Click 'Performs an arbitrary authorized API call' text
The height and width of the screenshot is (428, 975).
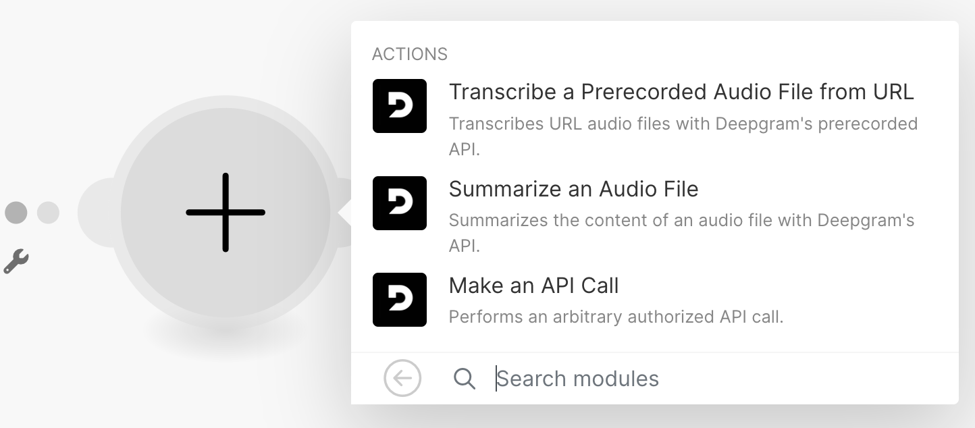tap(616, 317)
